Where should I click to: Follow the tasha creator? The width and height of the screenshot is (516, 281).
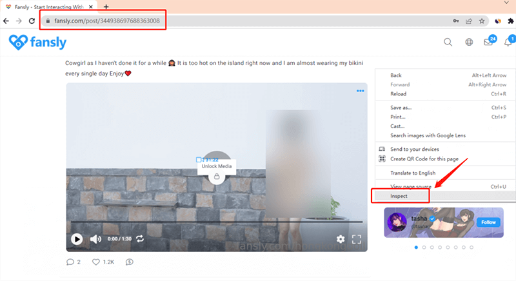(x=488, y=222)
